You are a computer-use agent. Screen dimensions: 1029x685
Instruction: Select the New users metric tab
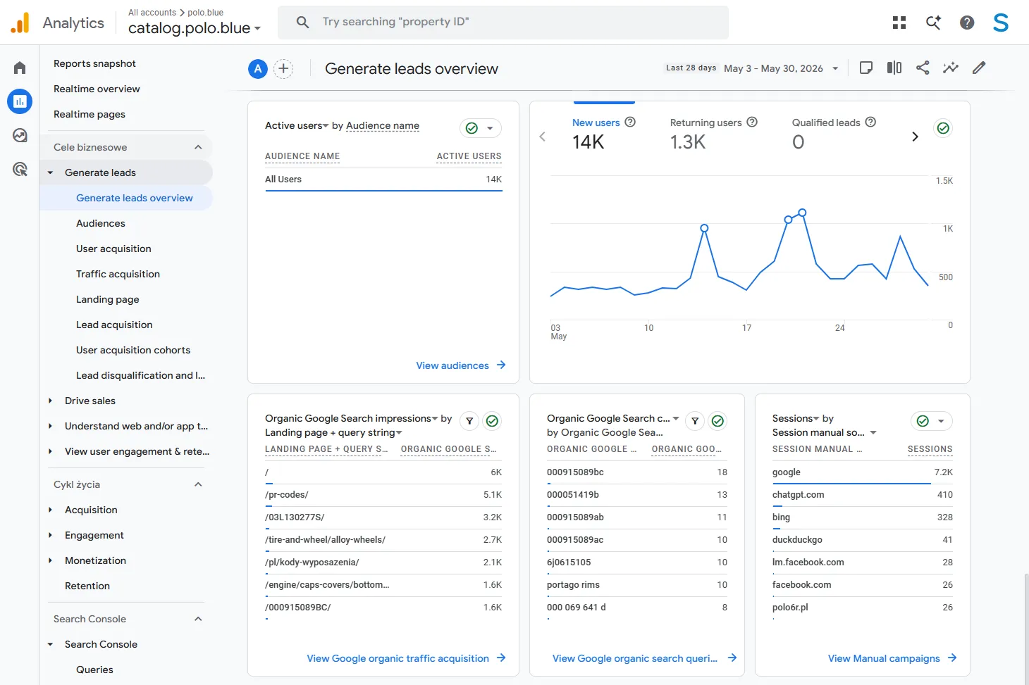tap(604, 134)
